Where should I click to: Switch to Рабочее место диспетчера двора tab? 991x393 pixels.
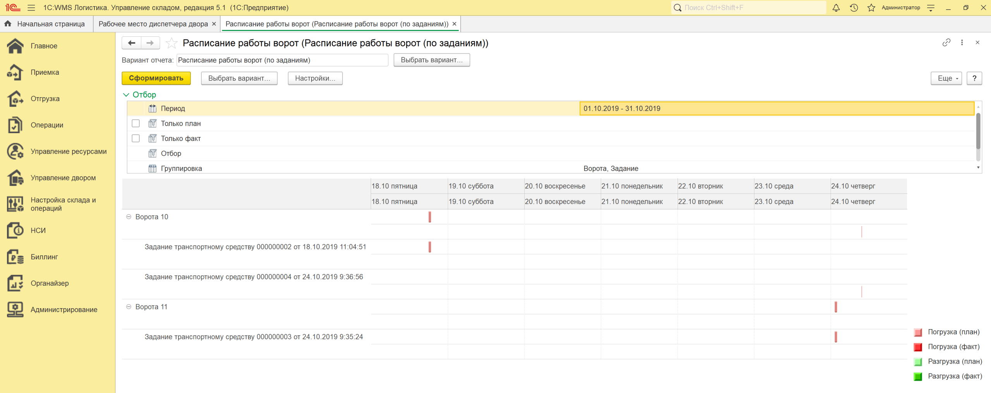(153, 24)
